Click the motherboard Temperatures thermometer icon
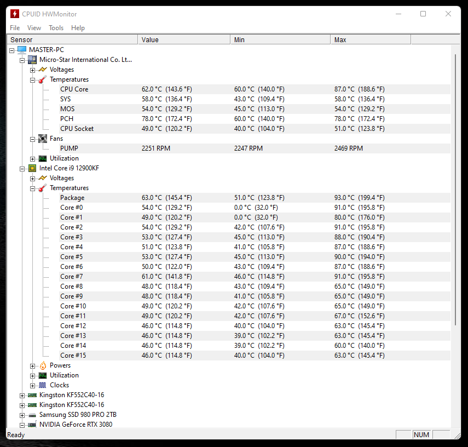Viewport: 468px width, 447px height. click(43, 79)
